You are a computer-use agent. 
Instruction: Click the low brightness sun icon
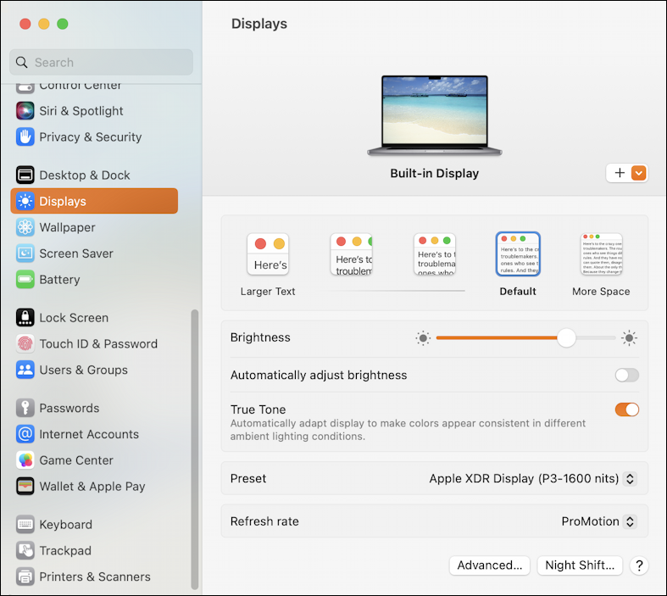tap(423, 338)
